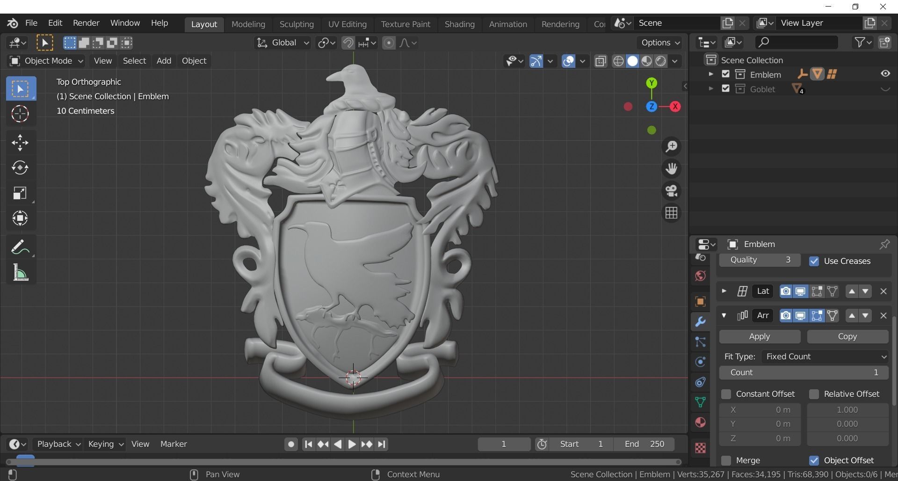898x481 pixels.
Task: Toggle snapping magnet icon
Action: (x=348, y=43)
